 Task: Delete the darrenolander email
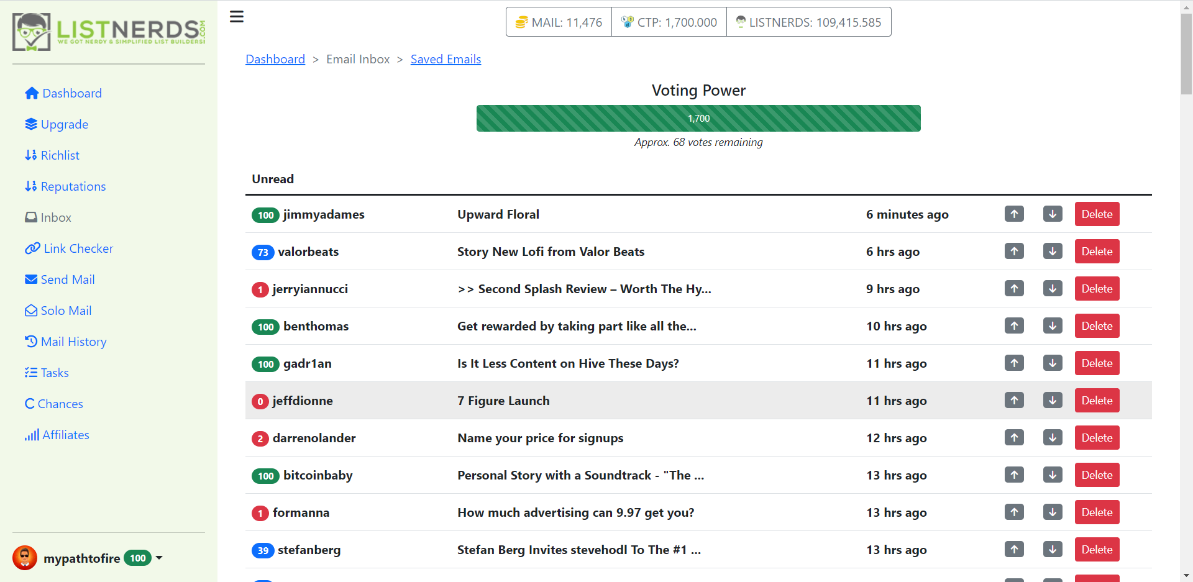pyautogui.click(x=1097, y=438)
